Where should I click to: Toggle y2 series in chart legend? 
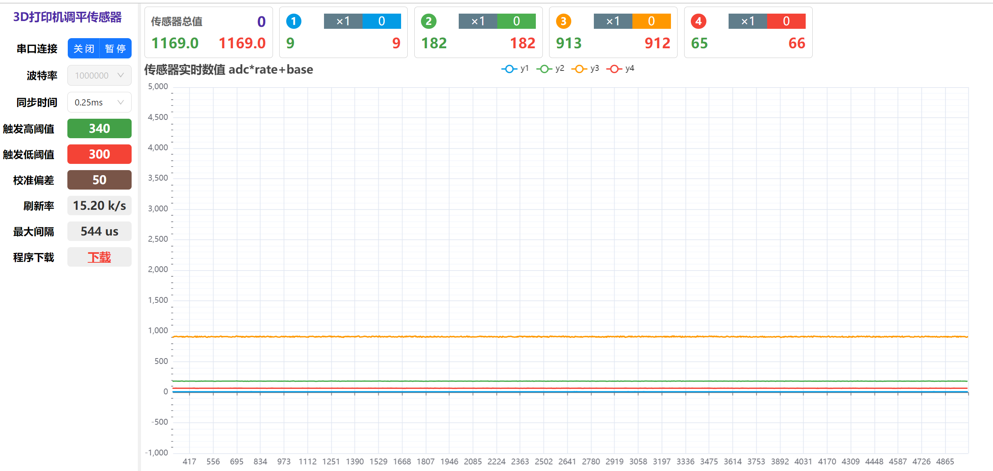point(550,69)
